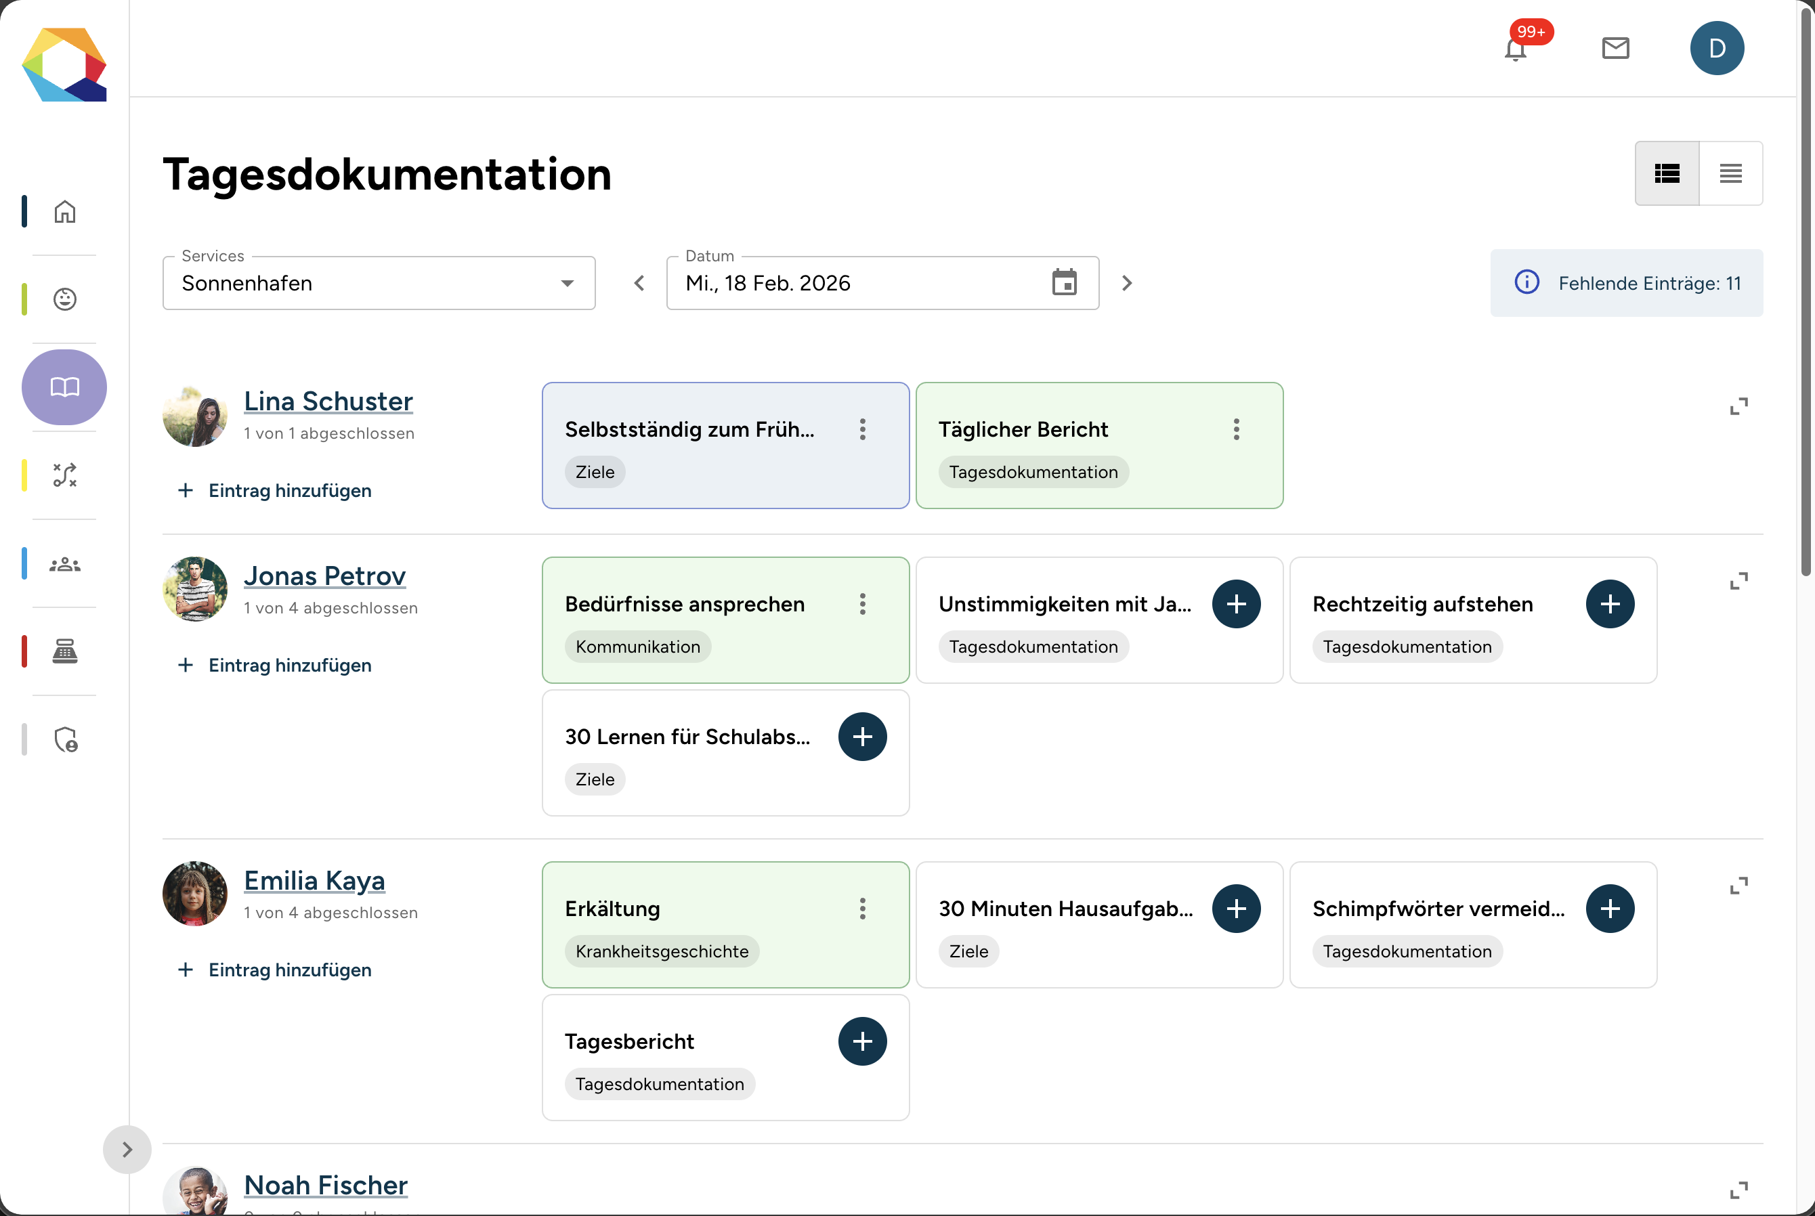Open Jonas Petrov's profile link
This screenshot has width=1815, height=1216.
coord(324,576)
